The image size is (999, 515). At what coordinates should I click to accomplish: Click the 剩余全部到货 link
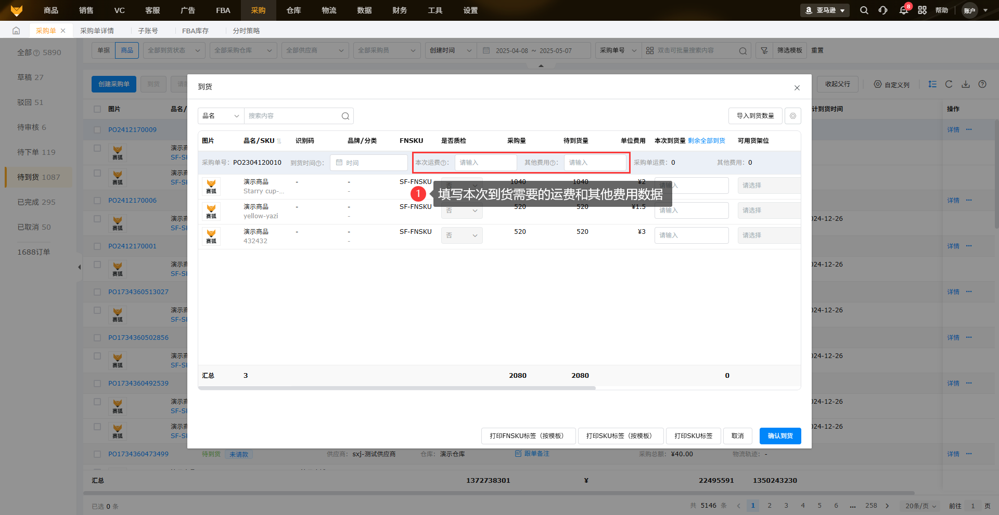706,141
